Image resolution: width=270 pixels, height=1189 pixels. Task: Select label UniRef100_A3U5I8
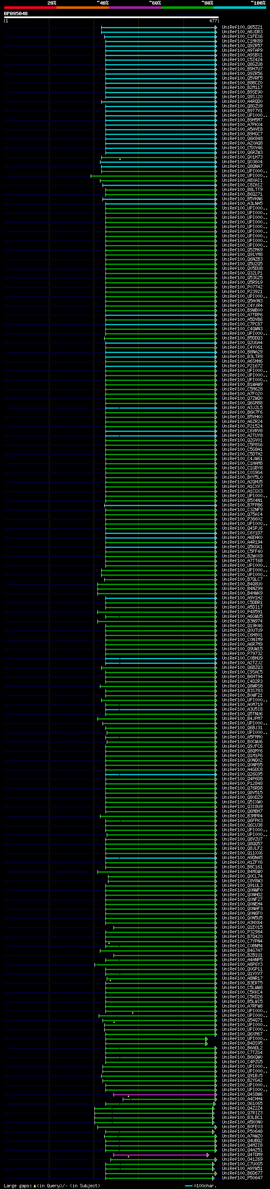click(x=242, y=709)
